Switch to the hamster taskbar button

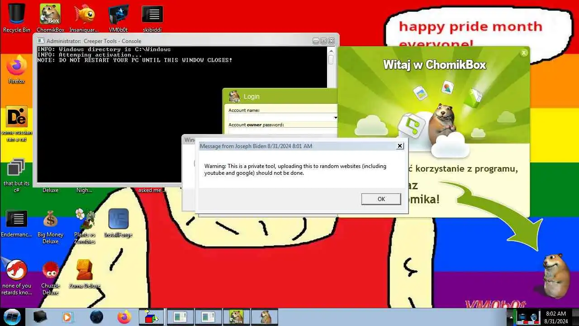point(265,317)
